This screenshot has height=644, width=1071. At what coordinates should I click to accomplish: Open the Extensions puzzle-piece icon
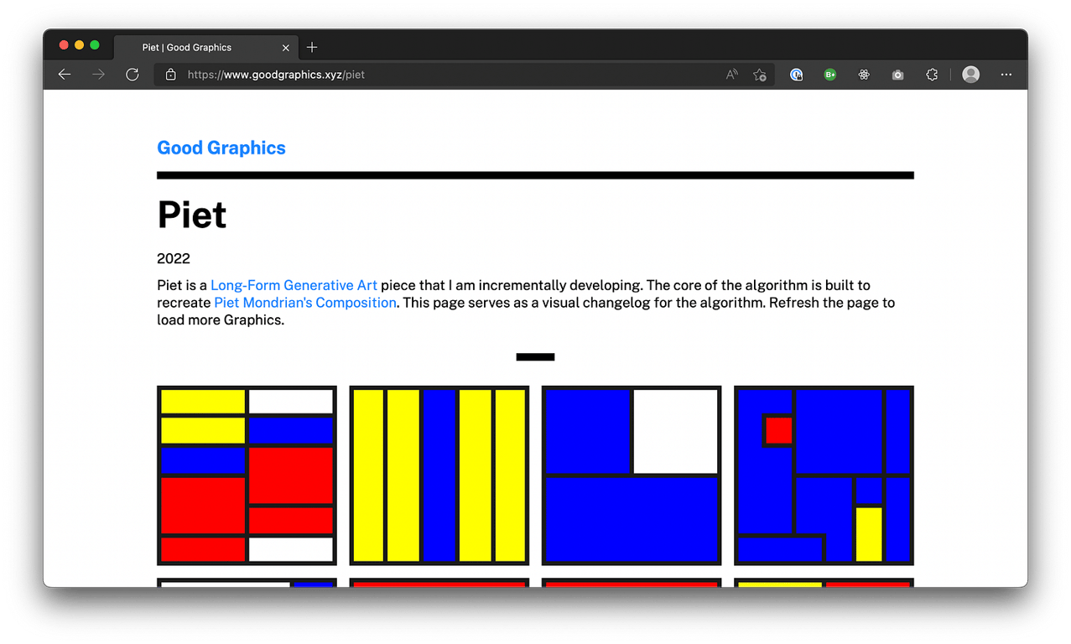tap(931, 75)
